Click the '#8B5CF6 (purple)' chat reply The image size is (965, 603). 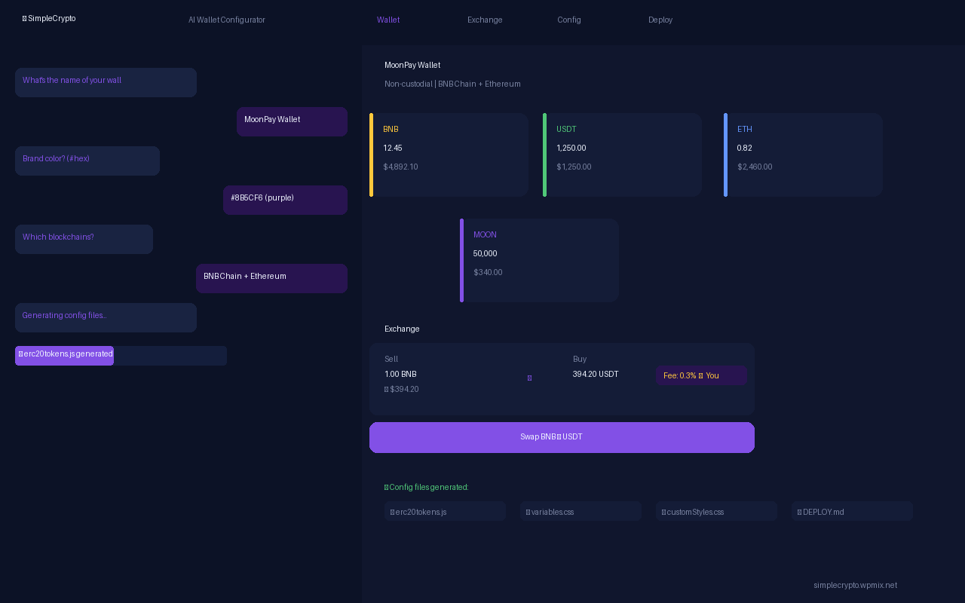(285, 200)
